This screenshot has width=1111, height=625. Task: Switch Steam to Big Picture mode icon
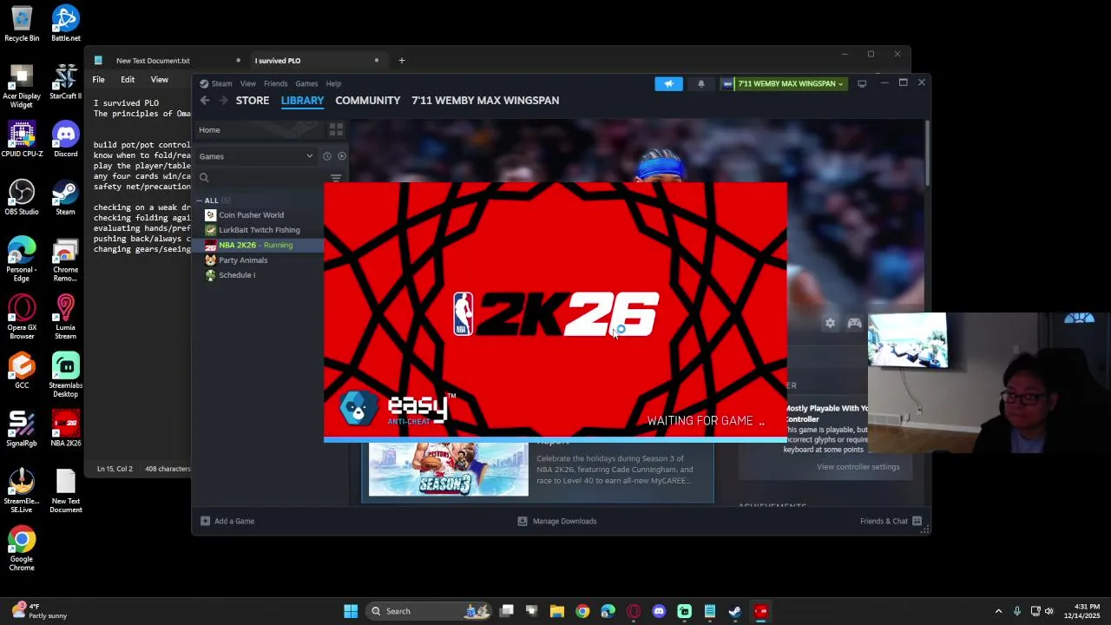(x=862, y=83)
